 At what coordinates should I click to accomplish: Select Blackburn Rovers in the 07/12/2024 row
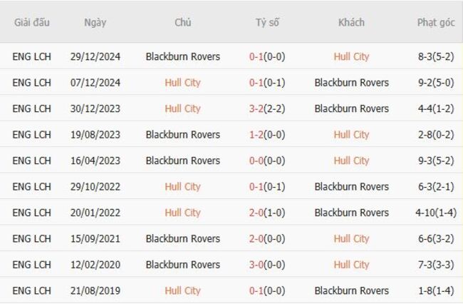coord(351,82)
